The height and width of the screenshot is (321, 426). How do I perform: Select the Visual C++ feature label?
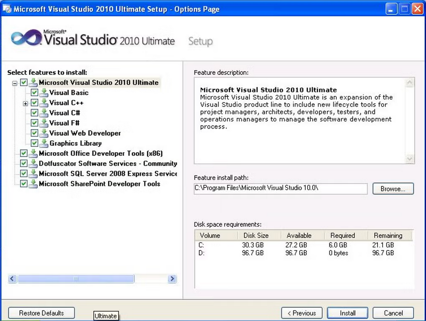pos(66,102)
